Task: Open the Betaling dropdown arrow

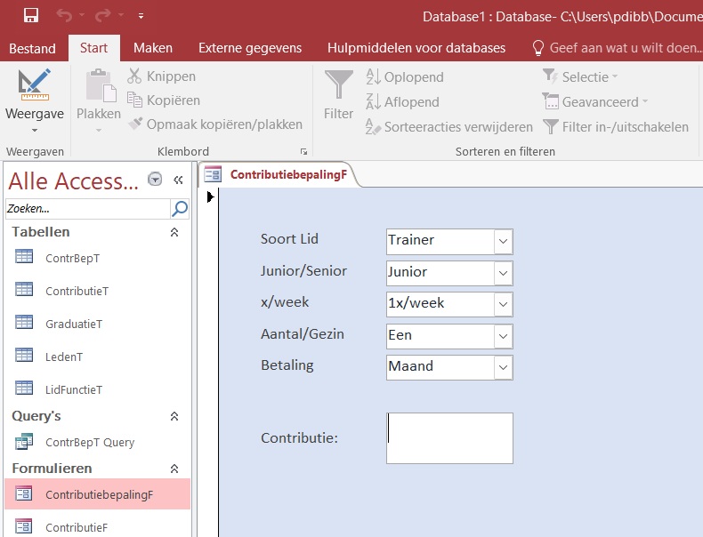Action: [x=504, y=367]
